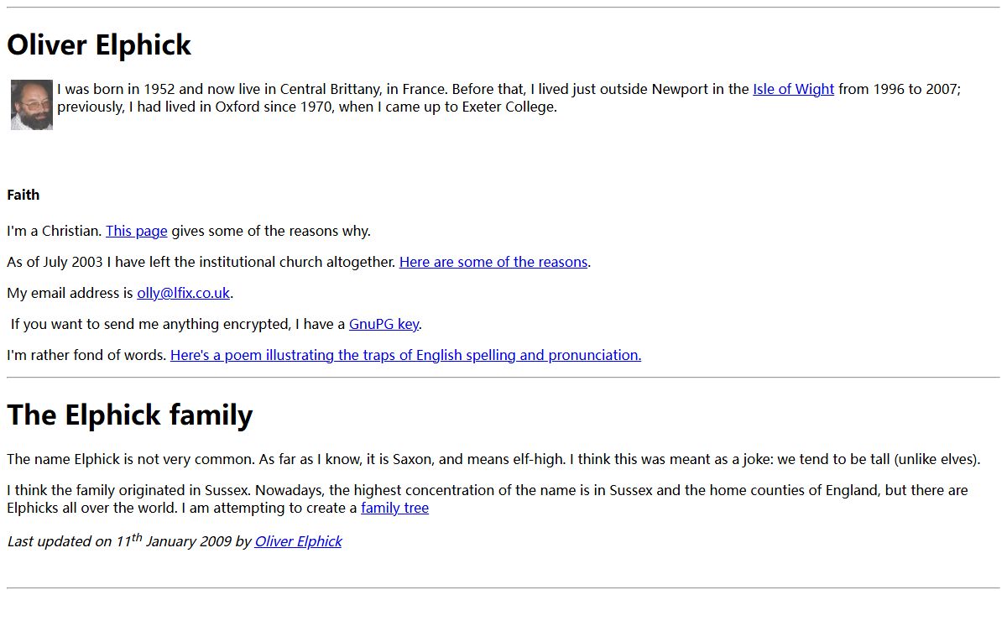The height and width of the screenshot is (621, 1007).
Task: Click the "My email address is" text
Action: [70, 293]
